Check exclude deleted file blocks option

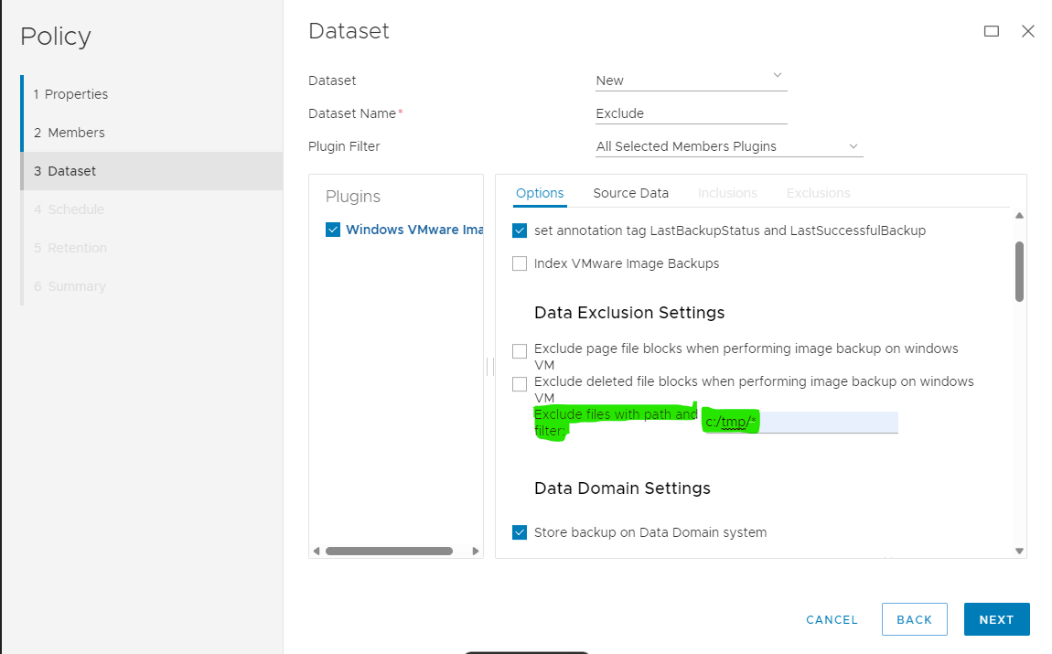tap(520, 383)
